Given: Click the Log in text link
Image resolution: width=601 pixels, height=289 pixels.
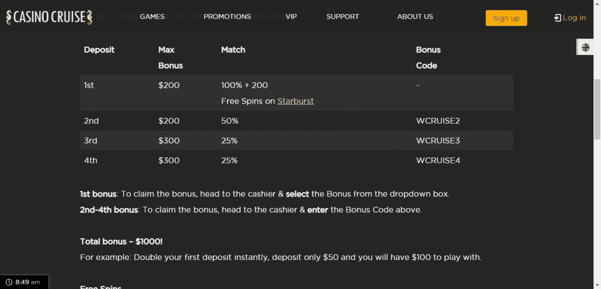Looking at the screenshot, I should (574, 18).
